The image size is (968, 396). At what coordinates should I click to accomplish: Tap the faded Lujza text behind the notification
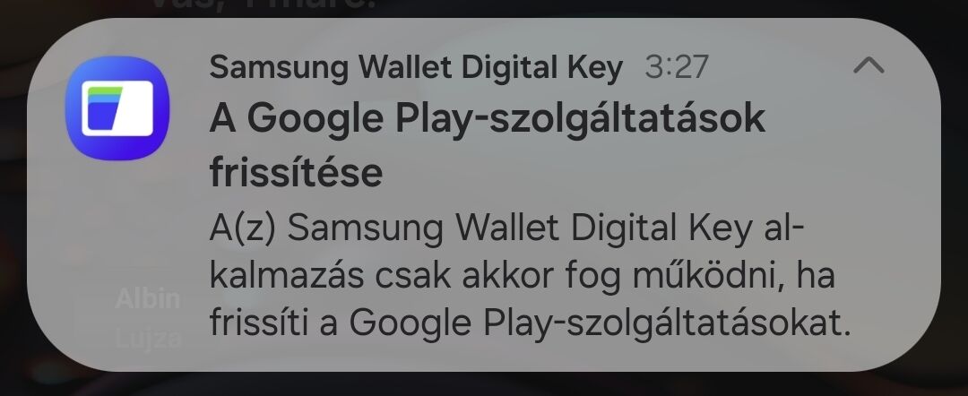coord(148,338)
